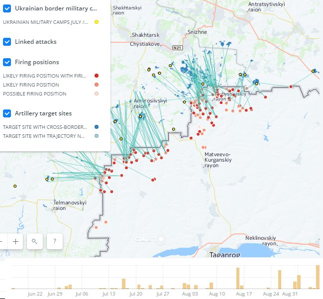Hide the Artillery target sites layer

(x=7, y=113)
